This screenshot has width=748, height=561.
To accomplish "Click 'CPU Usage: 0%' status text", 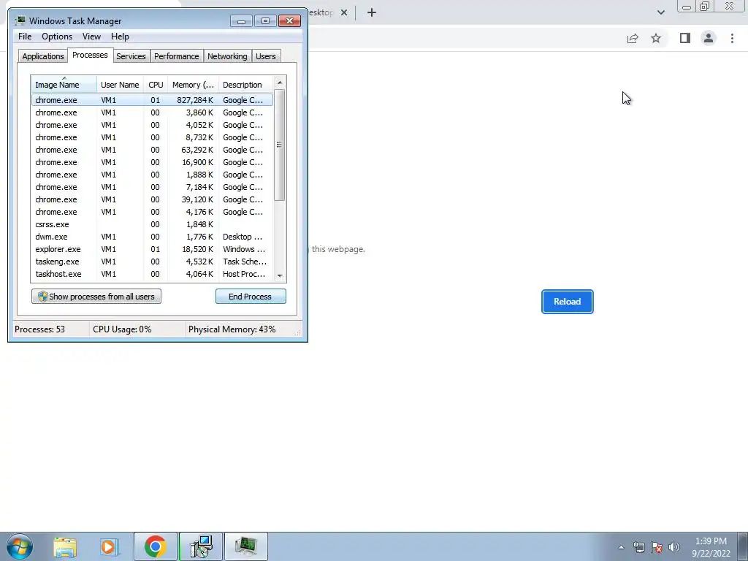I will [122, 329].
